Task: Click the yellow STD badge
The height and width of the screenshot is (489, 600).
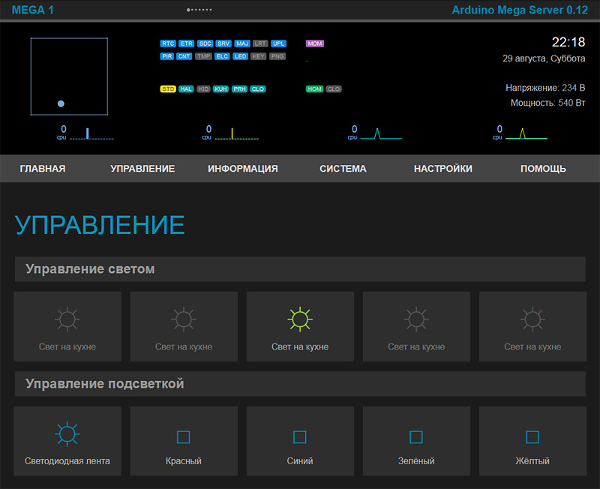Action: coord(168,89)
